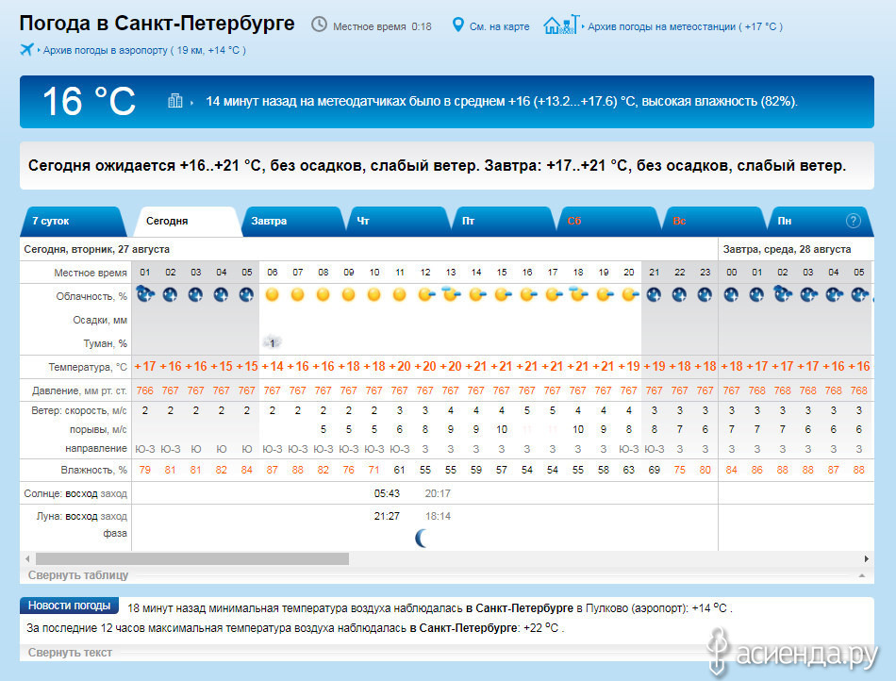Click the humidity value 61 at hour 11
This screenshot has height=681, width=896.
point(400,470)
